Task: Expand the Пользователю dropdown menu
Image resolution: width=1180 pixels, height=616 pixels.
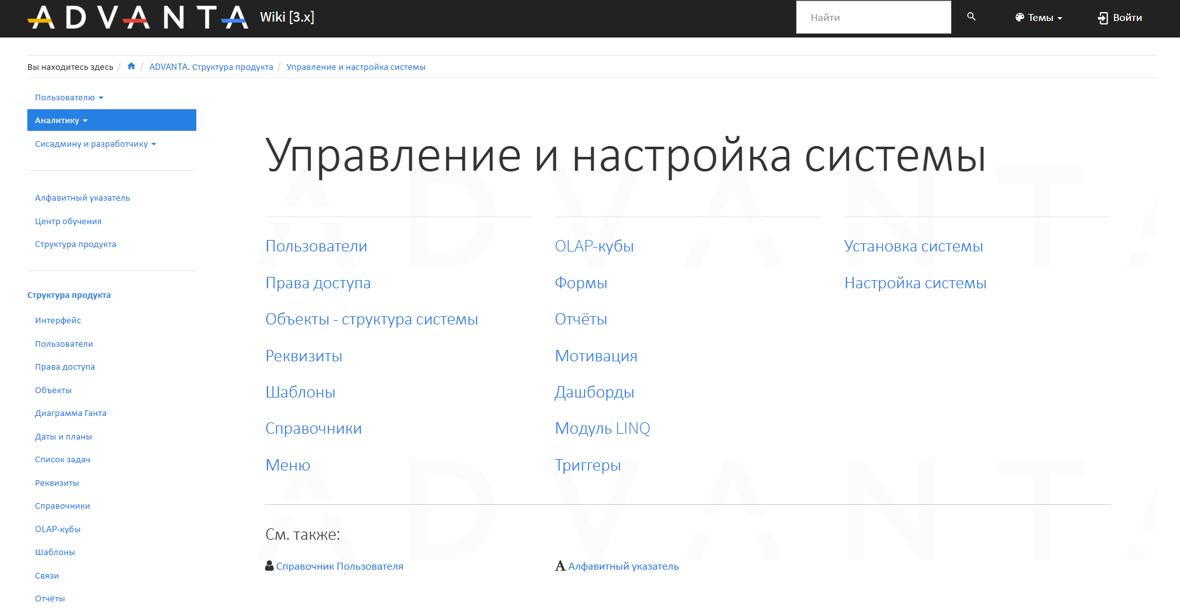Action: pyautogui.click(x=69, y=98)
